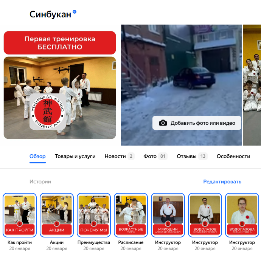Open the Почему мы story thumbnail
Viewport: 261px width, 256px height.
click(94, 215)
